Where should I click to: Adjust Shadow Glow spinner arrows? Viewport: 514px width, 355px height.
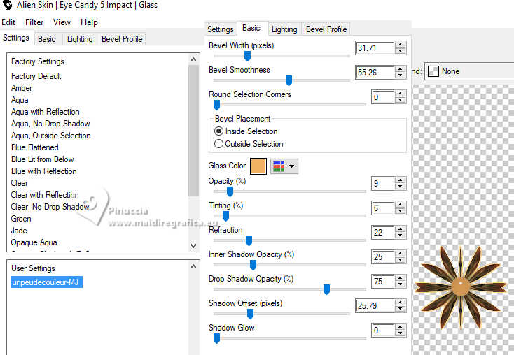(x=400, y=330)
